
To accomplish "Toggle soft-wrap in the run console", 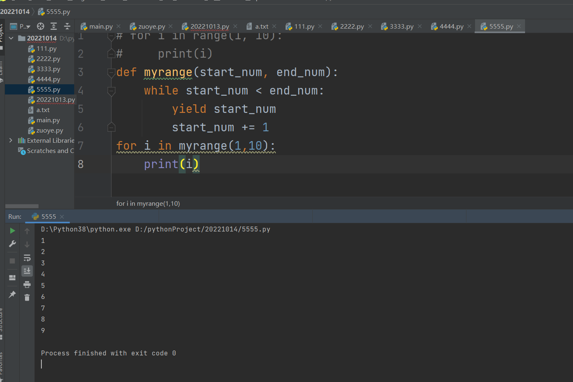I will tap(27, 258).
